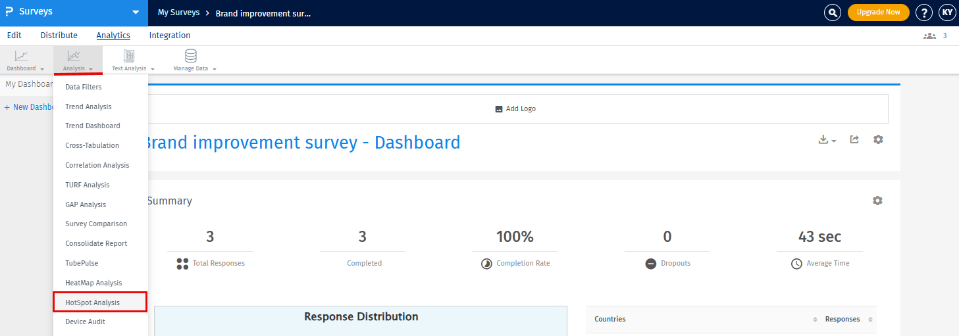
Task: Click the Completion Rate pie icon
Action: [x=486, y=264]
